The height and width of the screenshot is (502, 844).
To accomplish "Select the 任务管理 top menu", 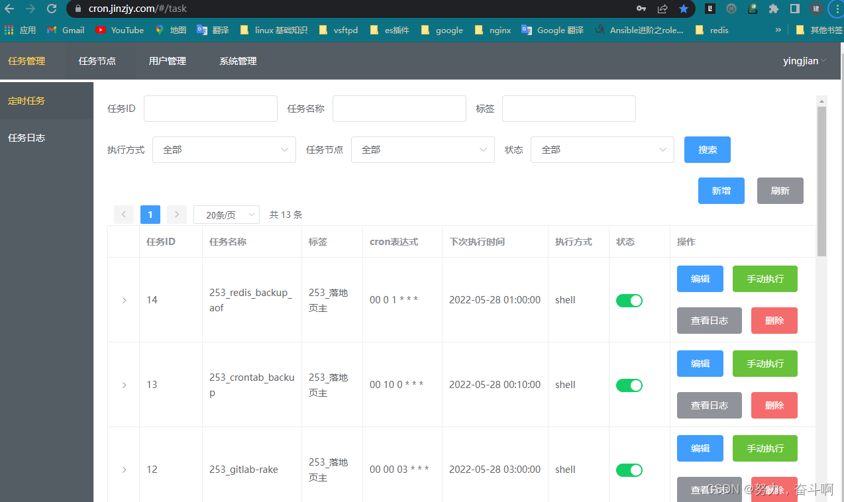I will pyautogui.click(x=26, y=61).
